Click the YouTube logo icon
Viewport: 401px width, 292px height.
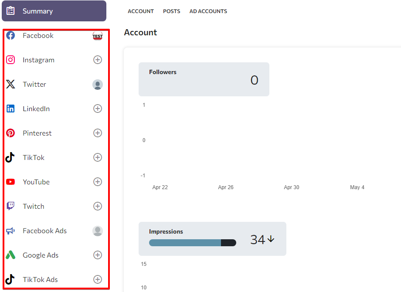coord(10,182)
